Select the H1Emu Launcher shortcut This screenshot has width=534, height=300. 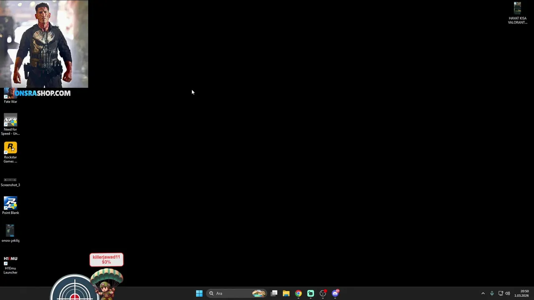pyautogui.click(x=10, y=265)
